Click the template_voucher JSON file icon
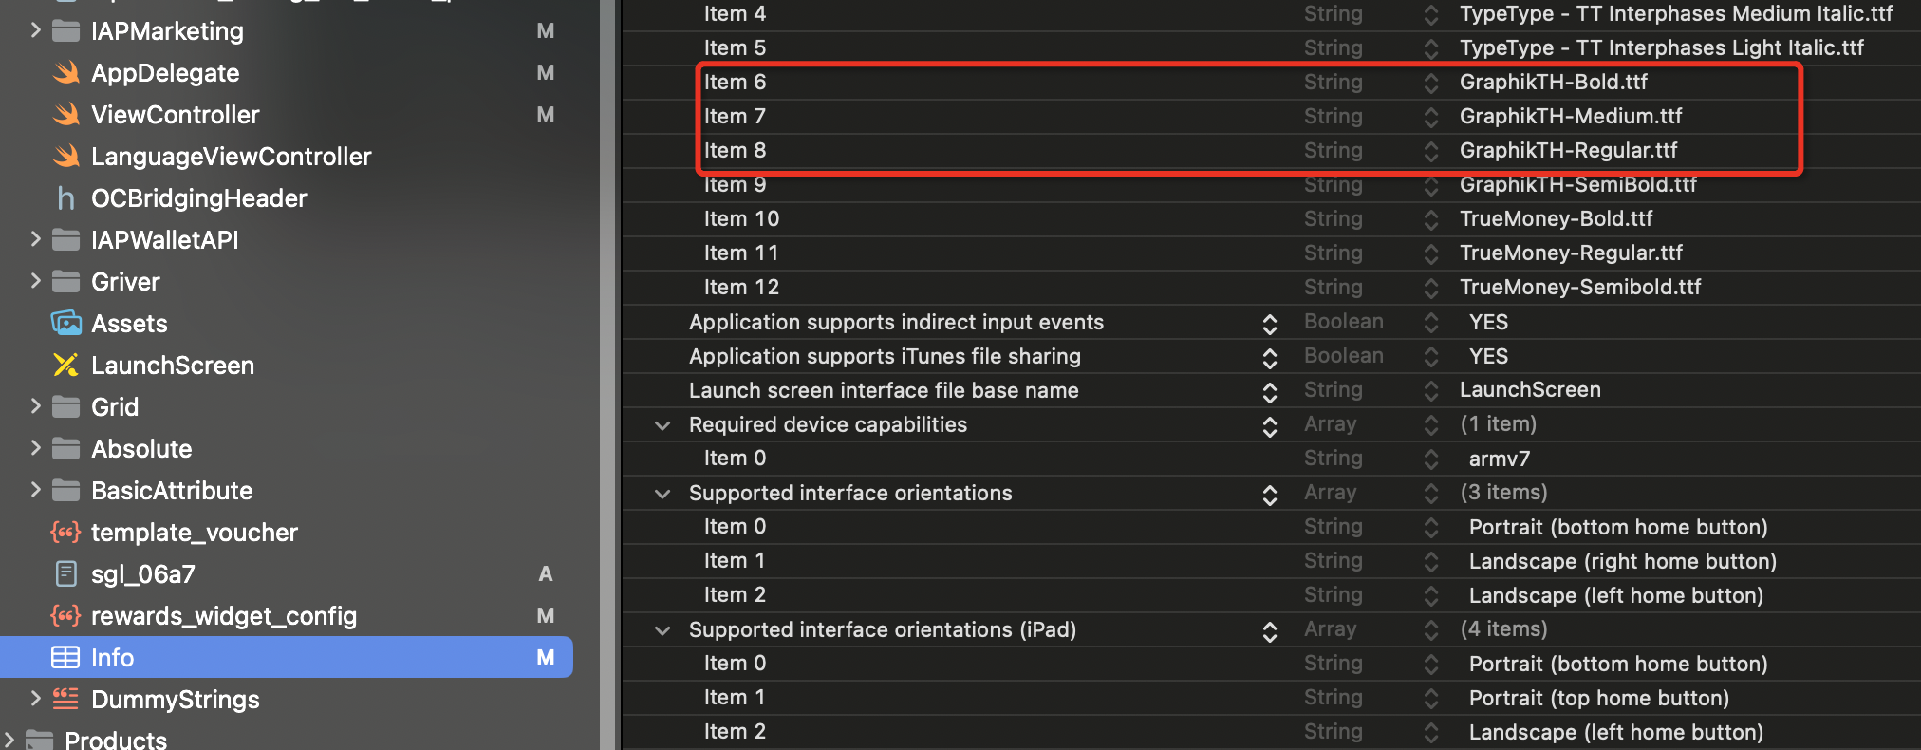Viewport: 1921px width, 750px height. [x=65, y=533]
